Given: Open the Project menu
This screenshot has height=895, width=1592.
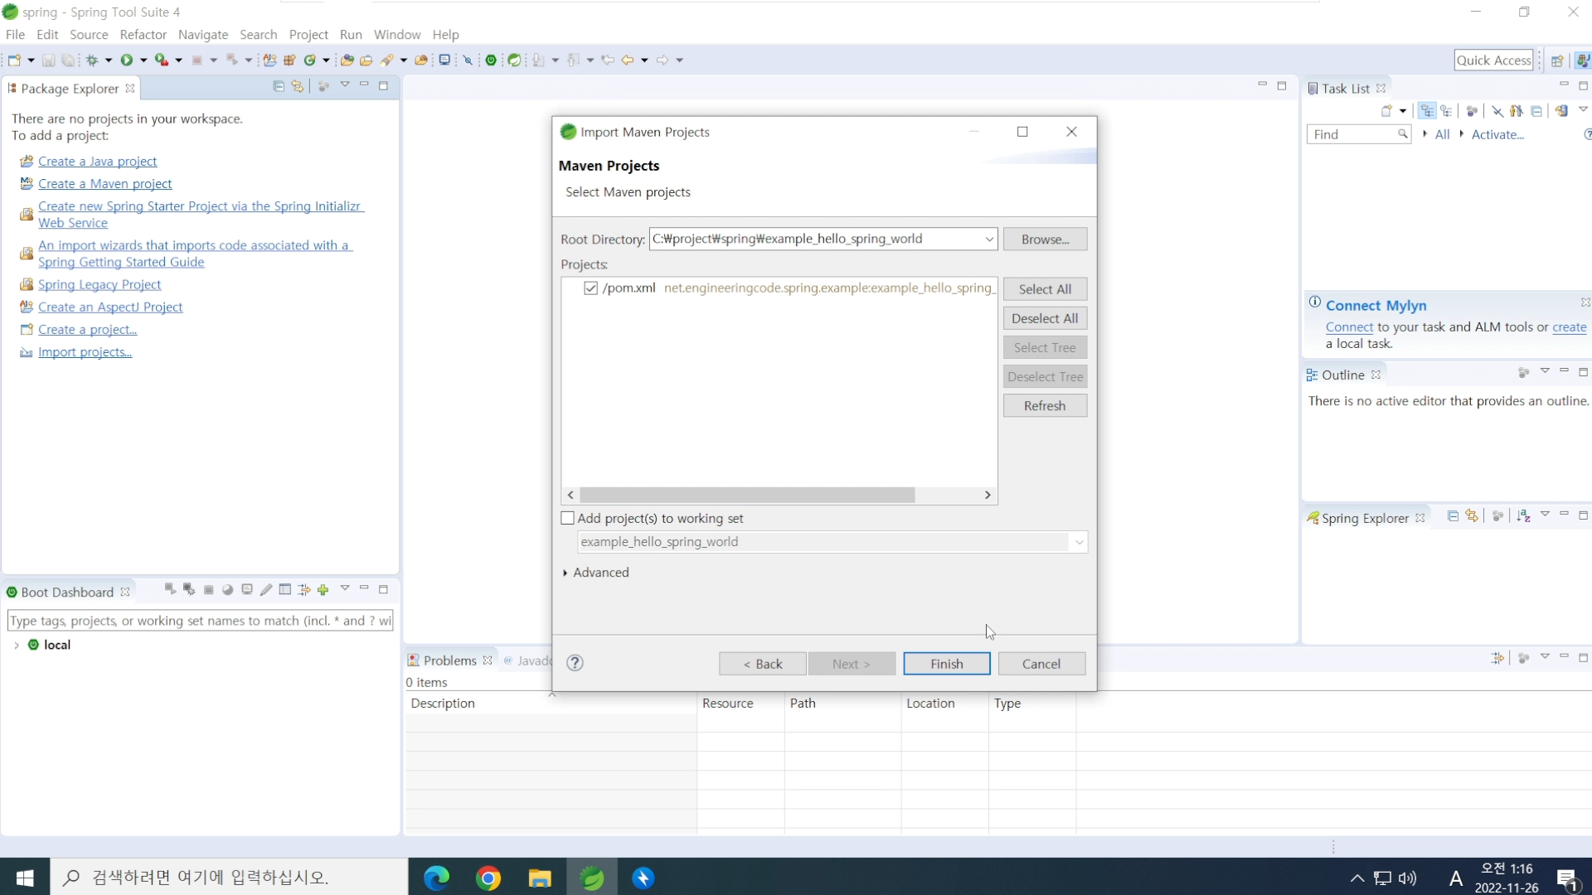Looking at the screenshot, I should 308,34.
